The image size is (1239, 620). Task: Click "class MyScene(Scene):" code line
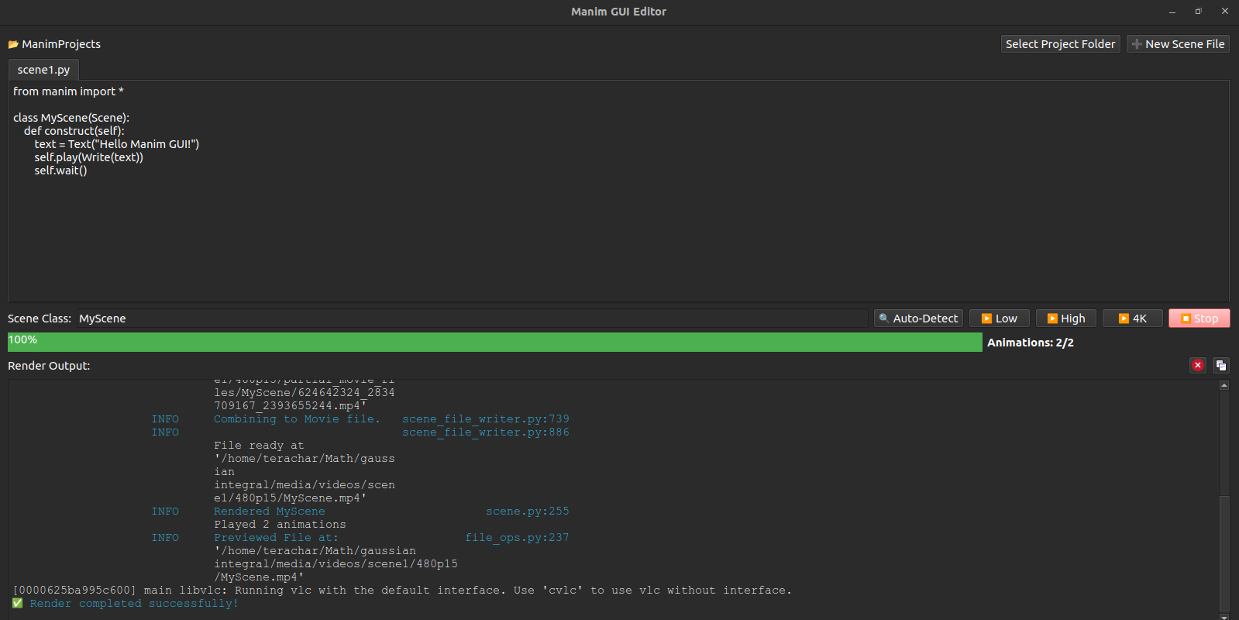71,118
